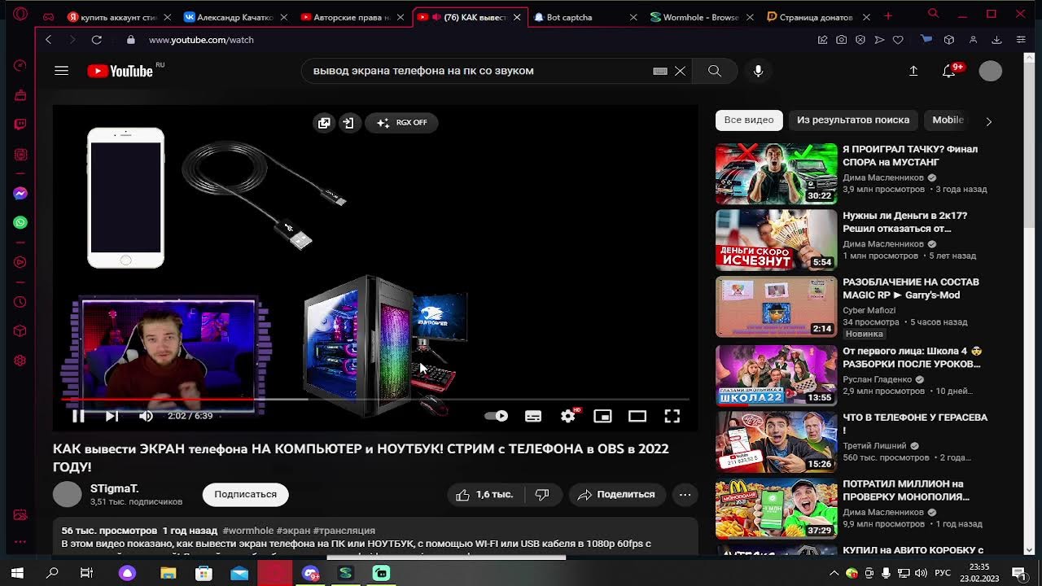Open YouTube notifications bell
The width and height of the screenshot is (1042, 586).
coord(949,71)
